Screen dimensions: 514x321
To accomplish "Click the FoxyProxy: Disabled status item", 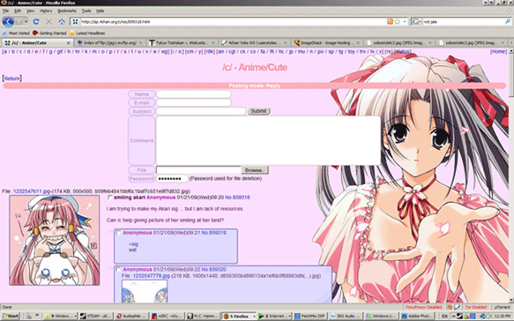I will point(423,307).
